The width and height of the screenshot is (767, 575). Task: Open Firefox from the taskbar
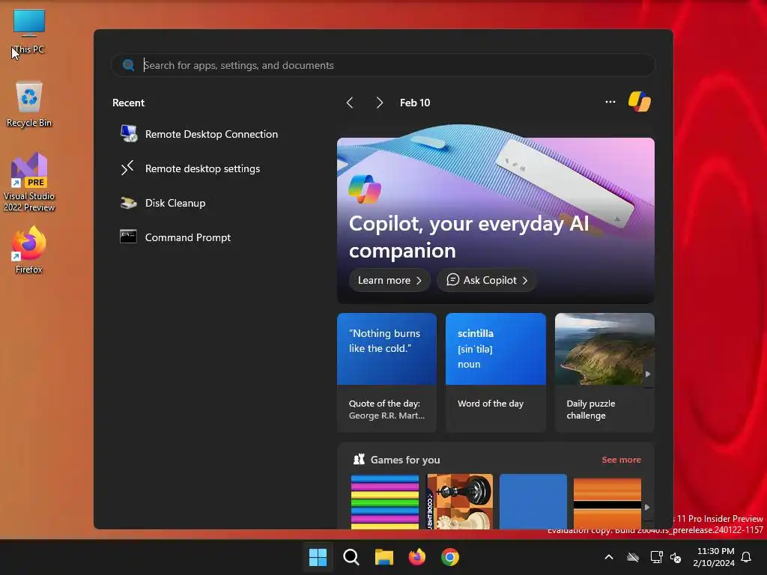416,557
